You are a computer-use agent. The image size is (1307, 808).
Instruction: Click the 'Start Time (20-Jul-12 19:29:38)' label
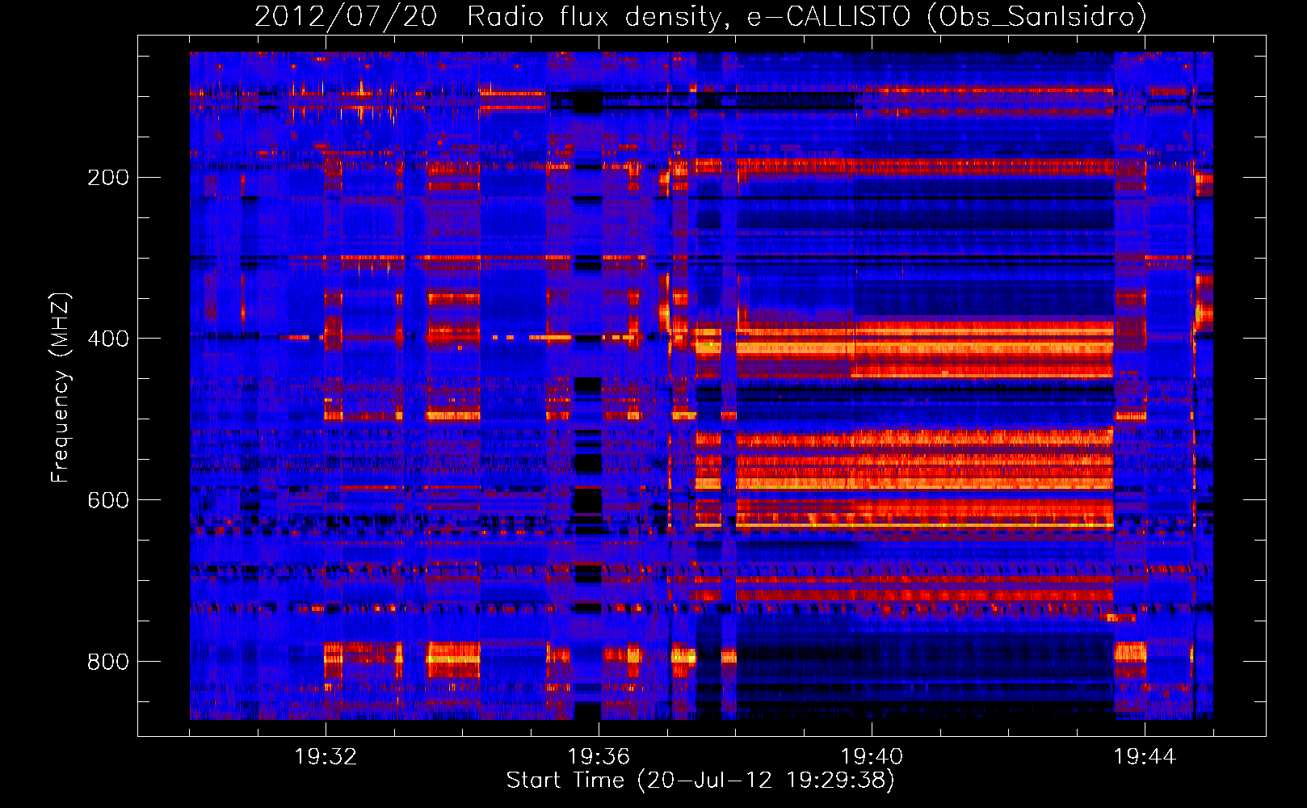click(700, 780)
